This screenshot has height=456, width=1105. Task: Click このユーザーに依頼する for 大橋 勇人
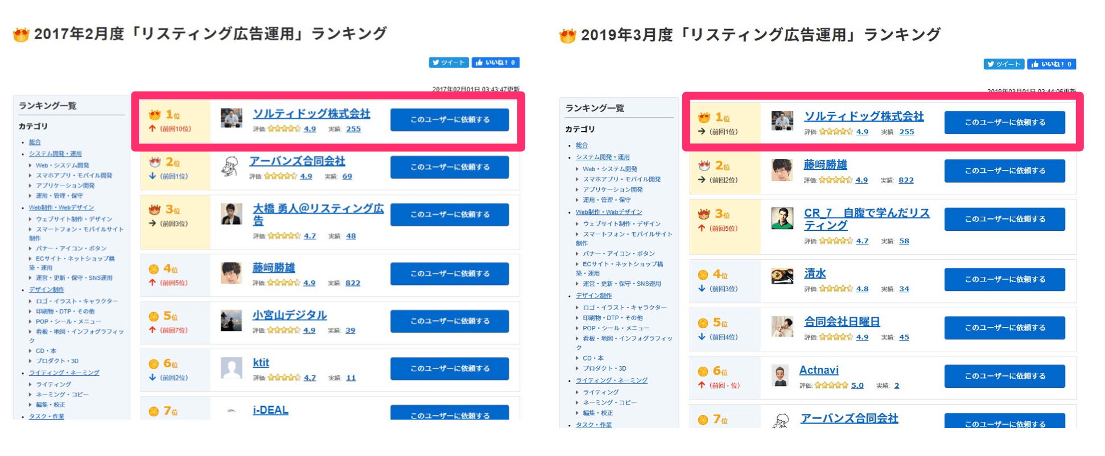[x=450, y=215]
